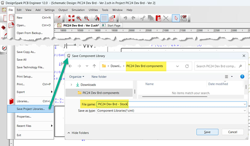Choose Save Technology File from File menu
The width and height of the screenshot is (250, 146).
[x=30, y=67]
